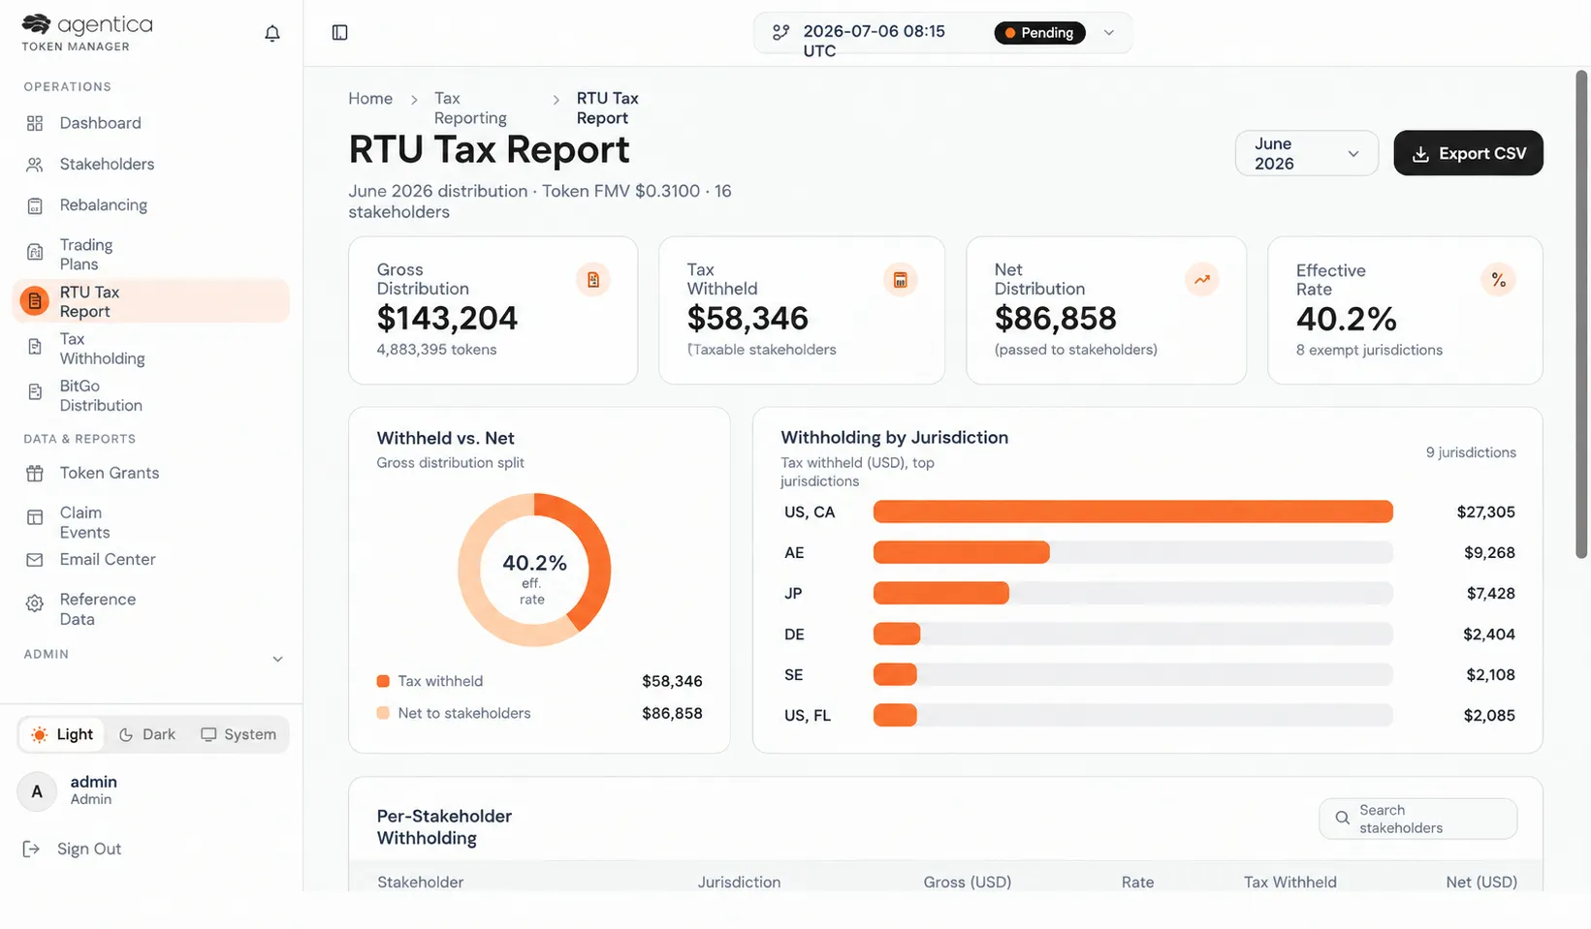Click the Jurisdiction column header
The height and width of the screenshot is (929, 1591).
point(739,883)
